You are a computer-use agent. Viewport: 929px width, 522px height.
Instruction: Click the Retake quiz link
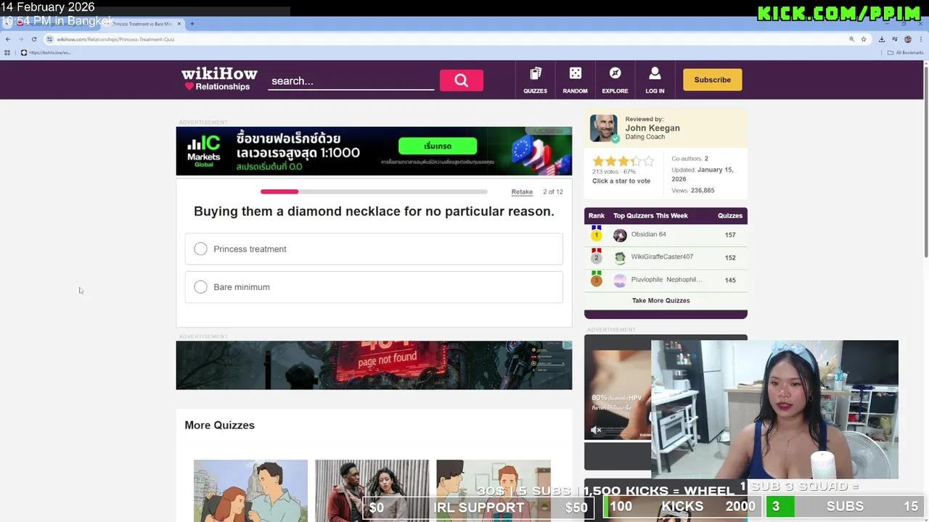pyautogui.click(x=522, y=192)
